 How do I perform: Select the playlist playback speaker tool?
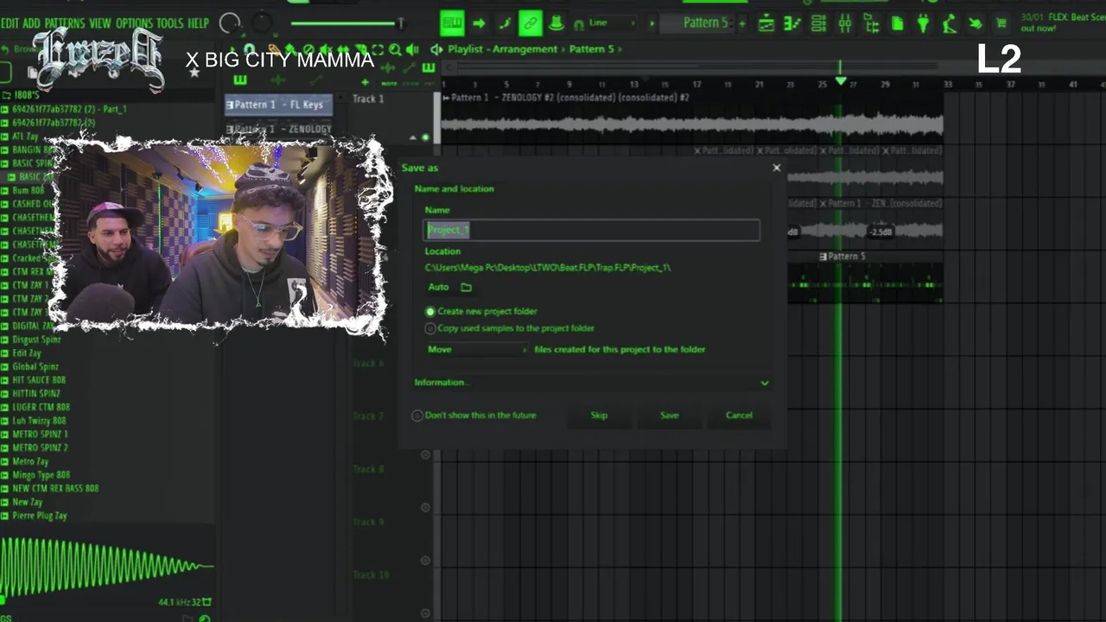coord(412,50)
